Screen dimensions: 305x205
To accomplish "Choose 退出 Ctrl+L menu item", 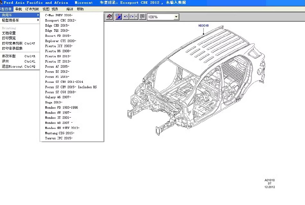I will 20,61.
